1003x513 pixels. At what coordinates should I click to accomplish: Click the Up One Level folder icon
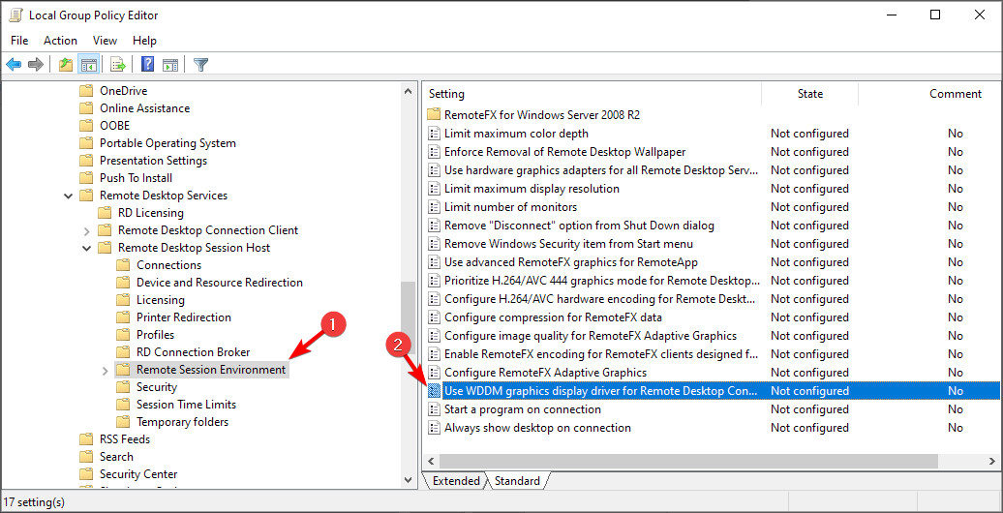point(66,65)
